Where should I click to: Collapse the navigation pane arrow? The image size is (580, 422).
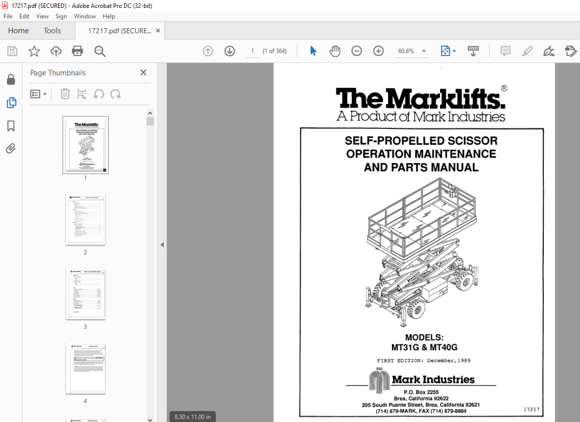coord(162,245)
